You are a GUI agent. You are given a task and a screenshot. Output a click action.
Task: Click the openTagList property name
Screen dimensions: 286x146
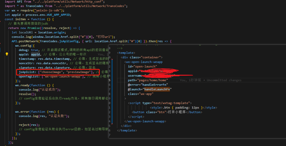28,76
